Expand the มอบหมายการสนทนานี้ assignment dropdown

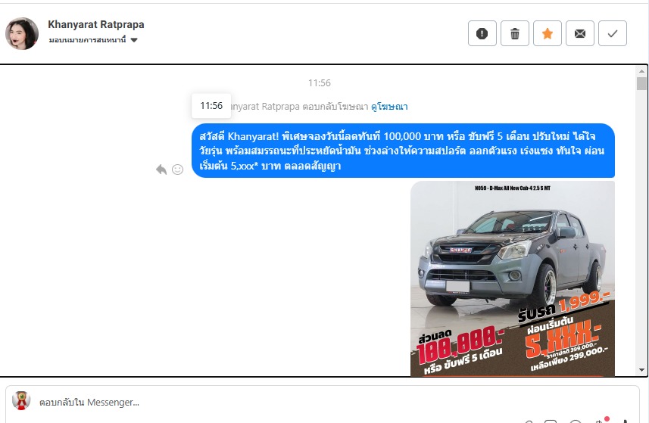click(93, 40)
